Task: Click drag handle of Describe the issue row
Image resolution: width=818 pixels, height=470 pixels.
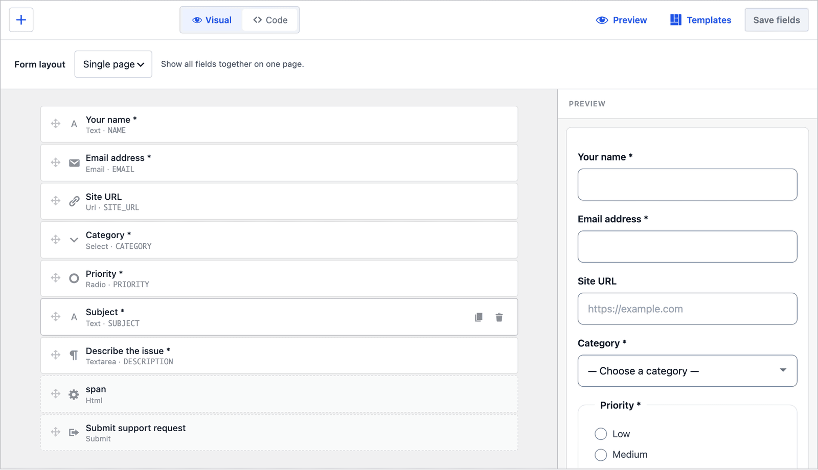Action: click(x=56, y=355)
